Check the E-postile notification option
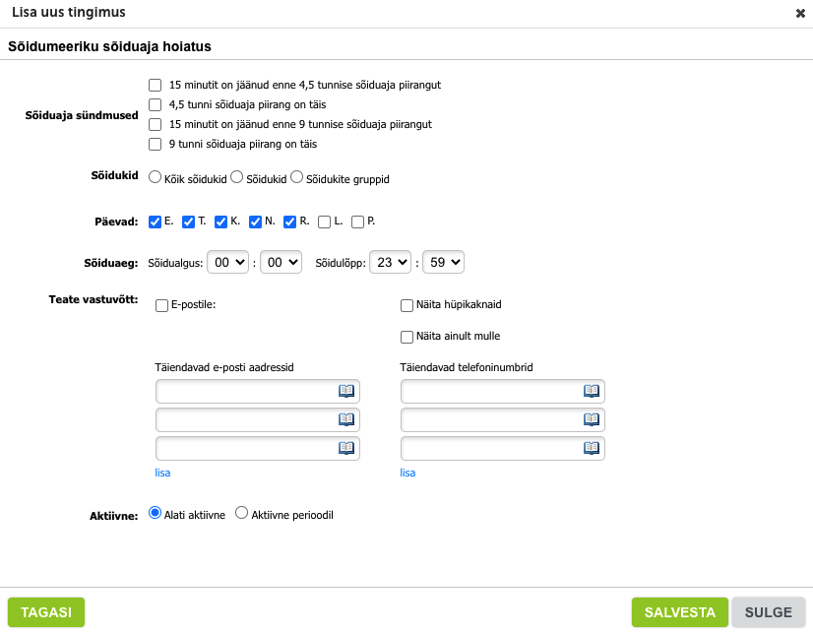 [162, 305]
